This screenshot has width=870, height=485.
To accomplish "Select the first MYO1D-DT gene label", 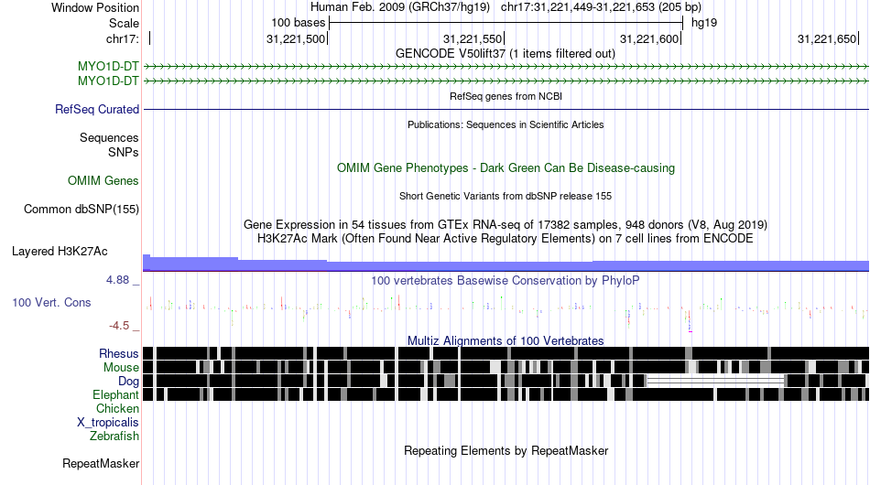I will 108,67.
